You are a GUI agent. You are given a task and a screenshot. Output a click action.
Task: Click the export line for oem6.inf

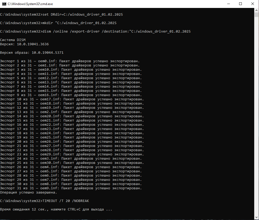coord(71,176)
